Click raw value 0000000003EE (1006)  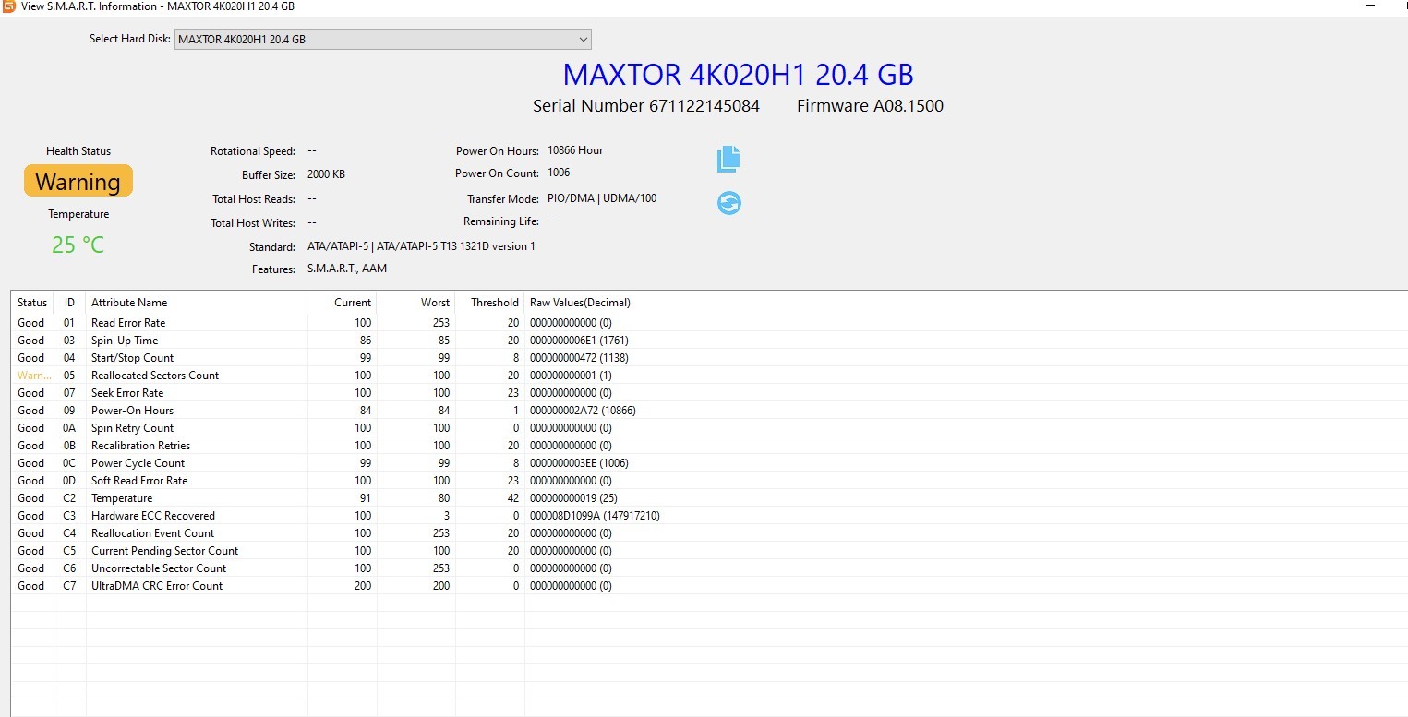pos(579,463)
